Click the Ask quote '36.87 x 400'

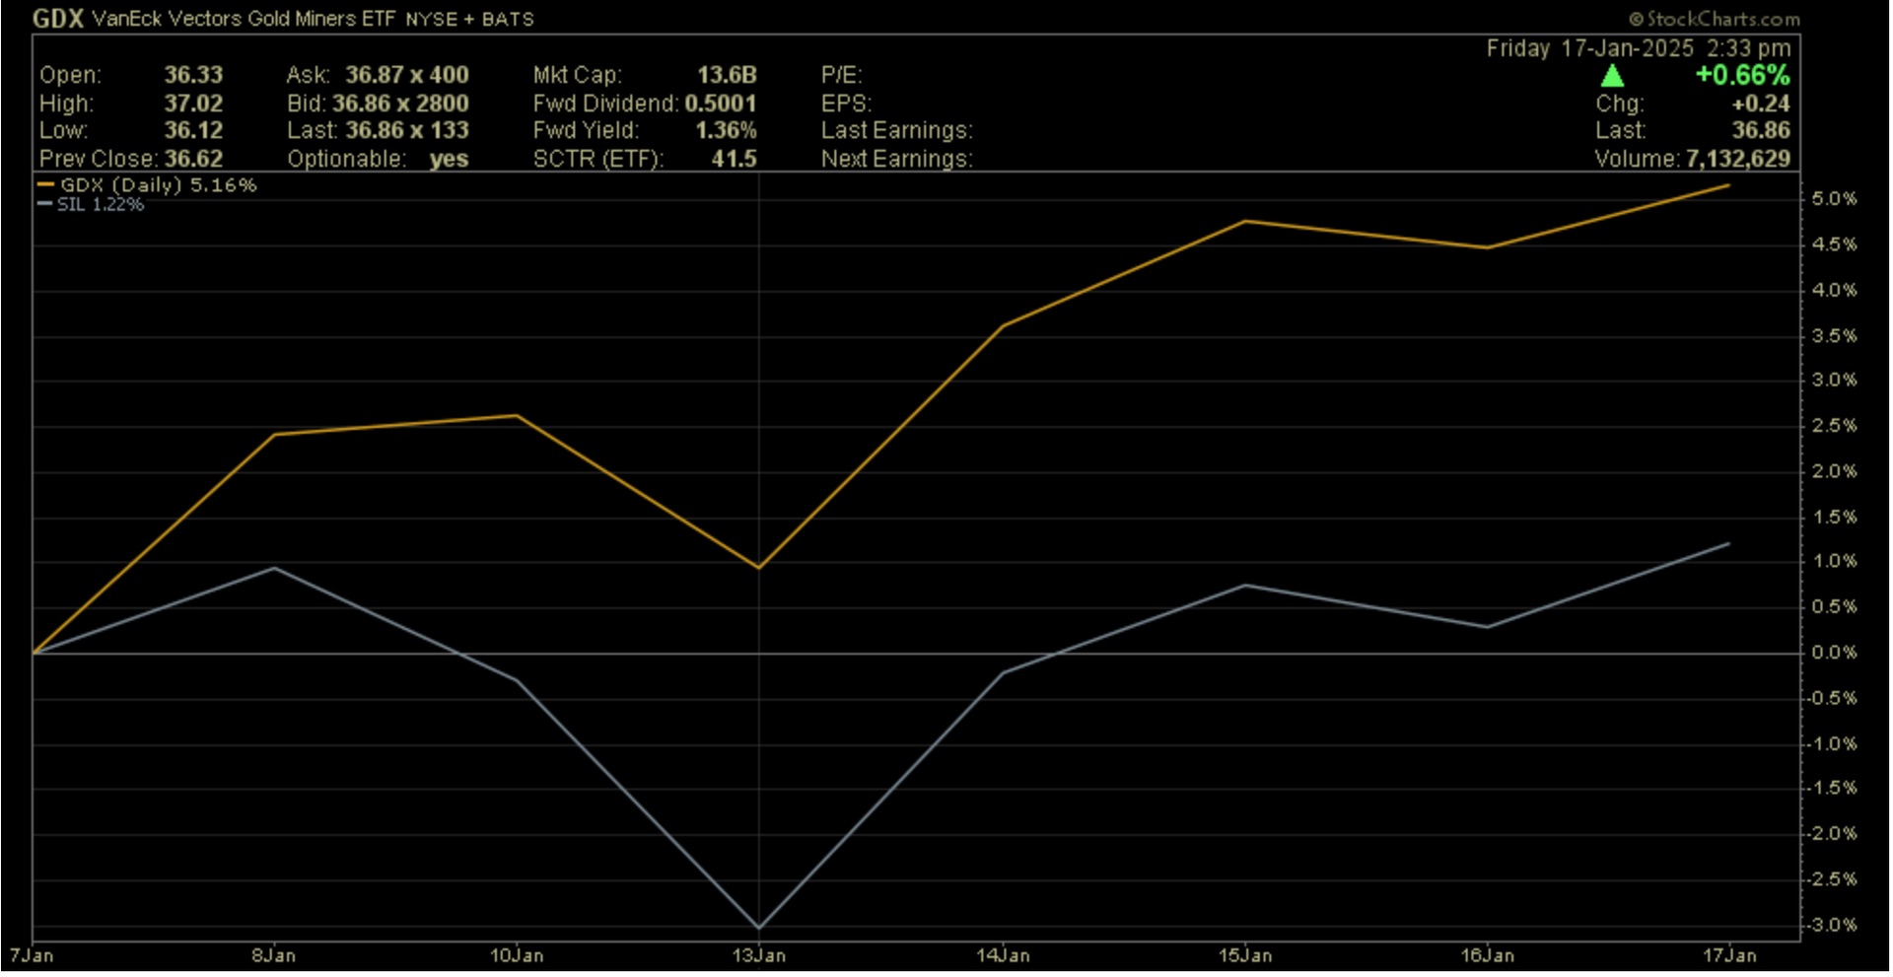[407, 75]
